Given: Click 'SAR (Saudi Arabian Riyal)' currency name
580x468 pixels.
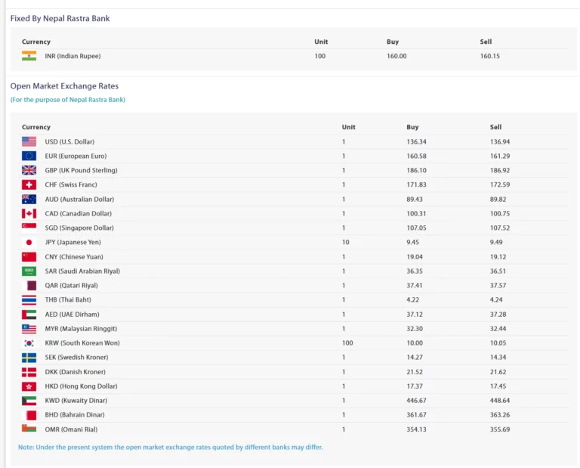Looking at the screenshot, I should pyautogui.click(x=82, y=271).
